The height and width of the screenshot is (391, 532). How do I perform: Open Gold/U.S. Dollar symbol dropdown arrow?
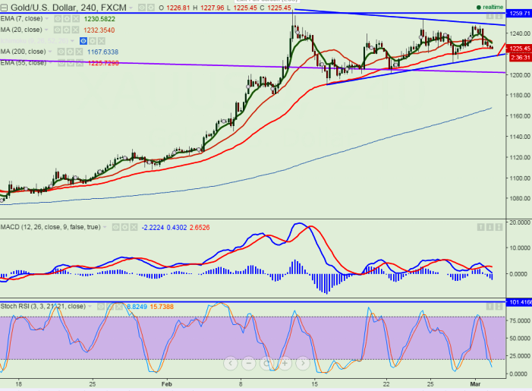point(131,8)
